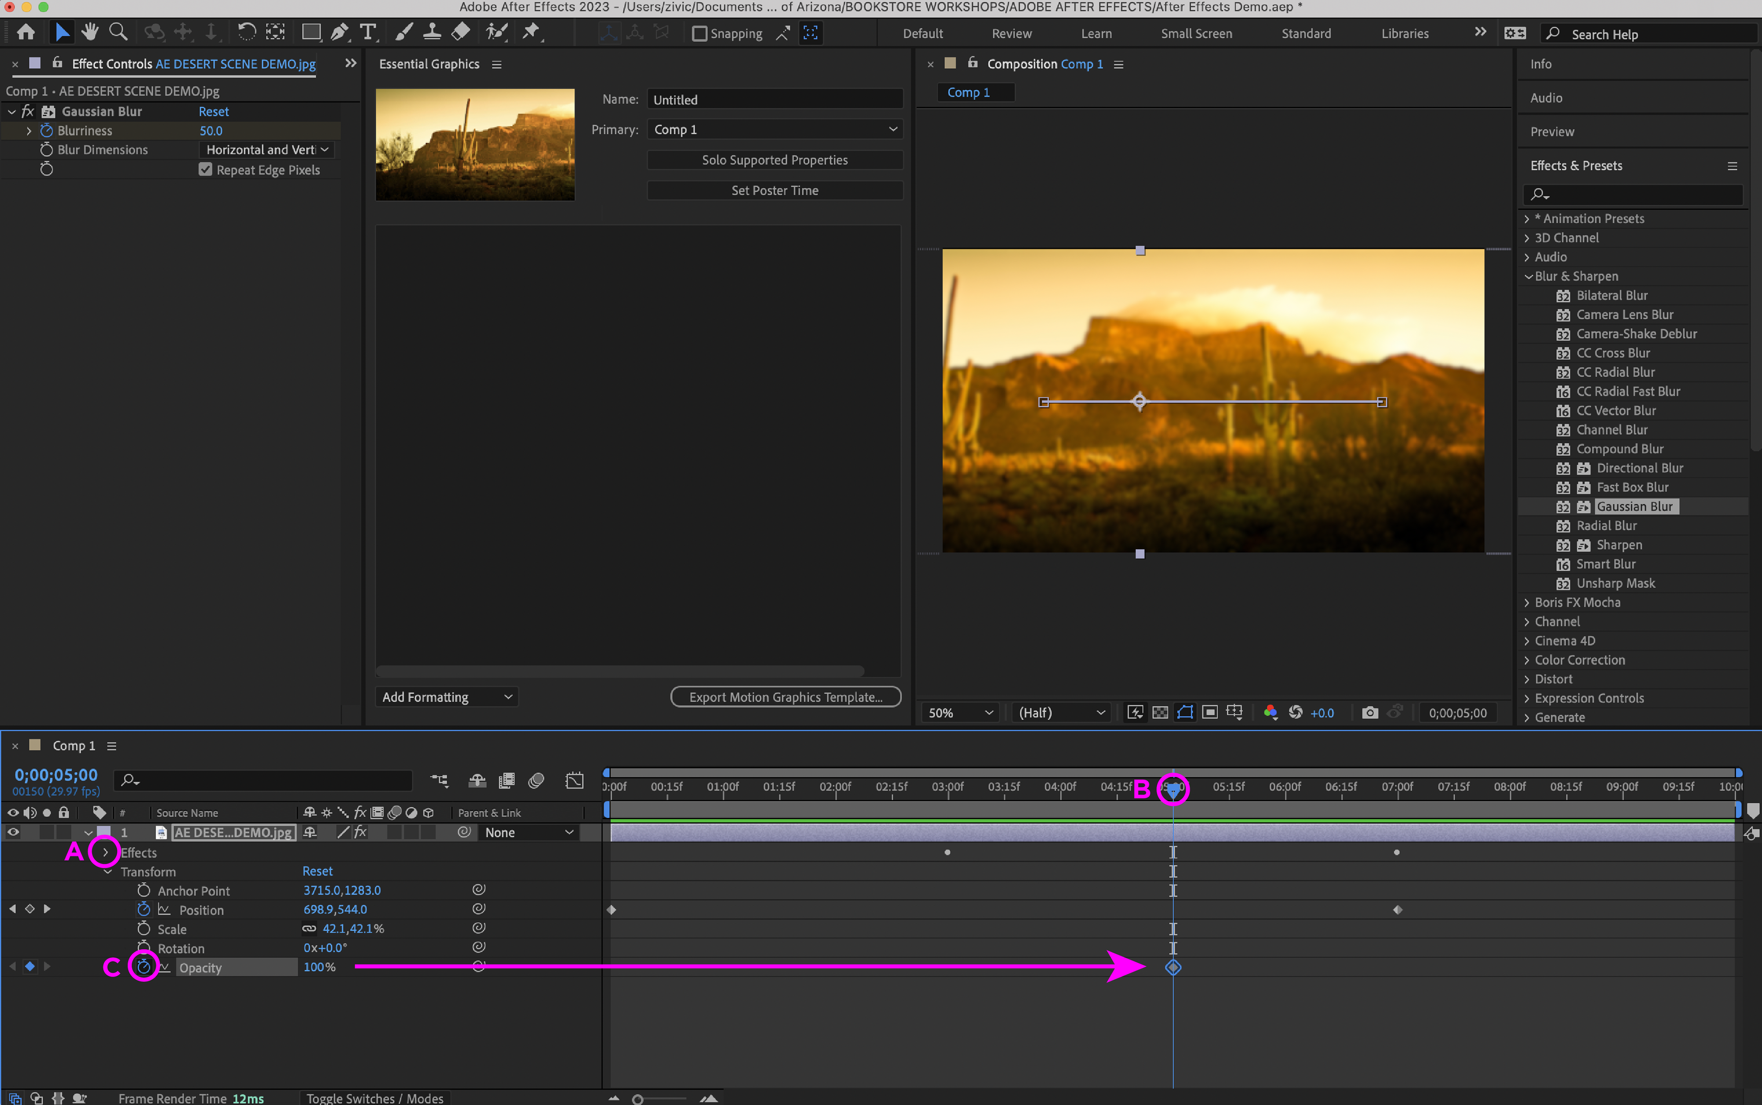
Task: Select the Pen tool
Action: tap(339, 32)
